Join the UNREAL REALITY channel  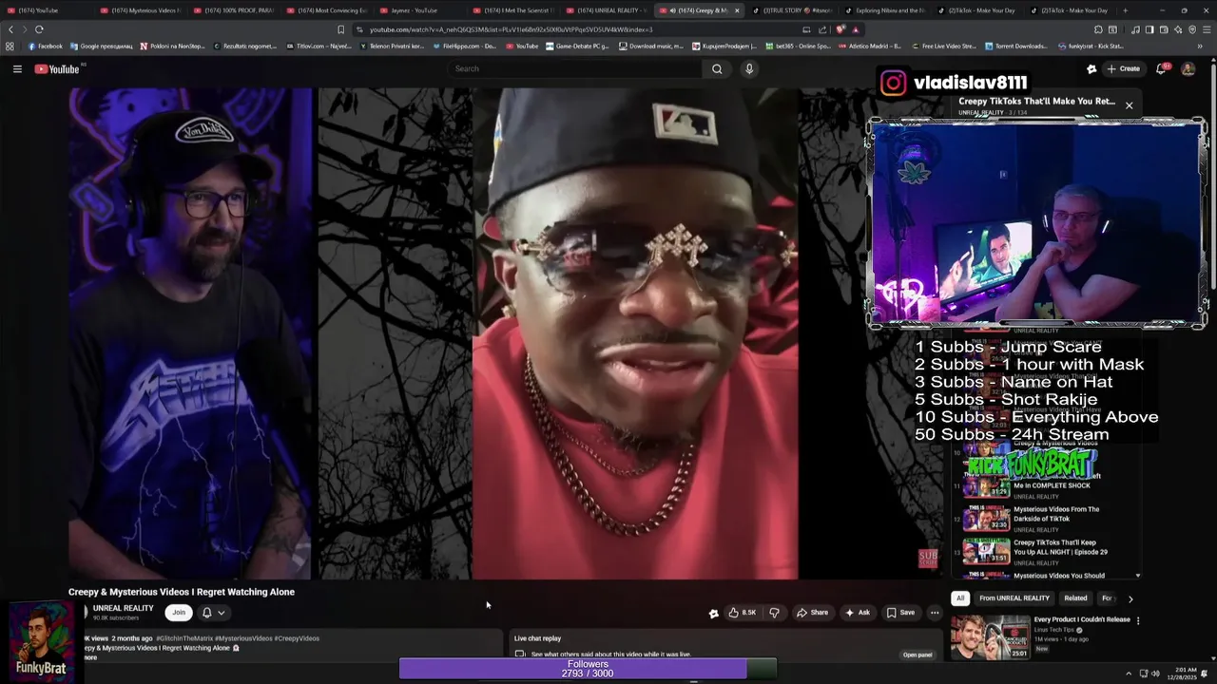point(178,613)
